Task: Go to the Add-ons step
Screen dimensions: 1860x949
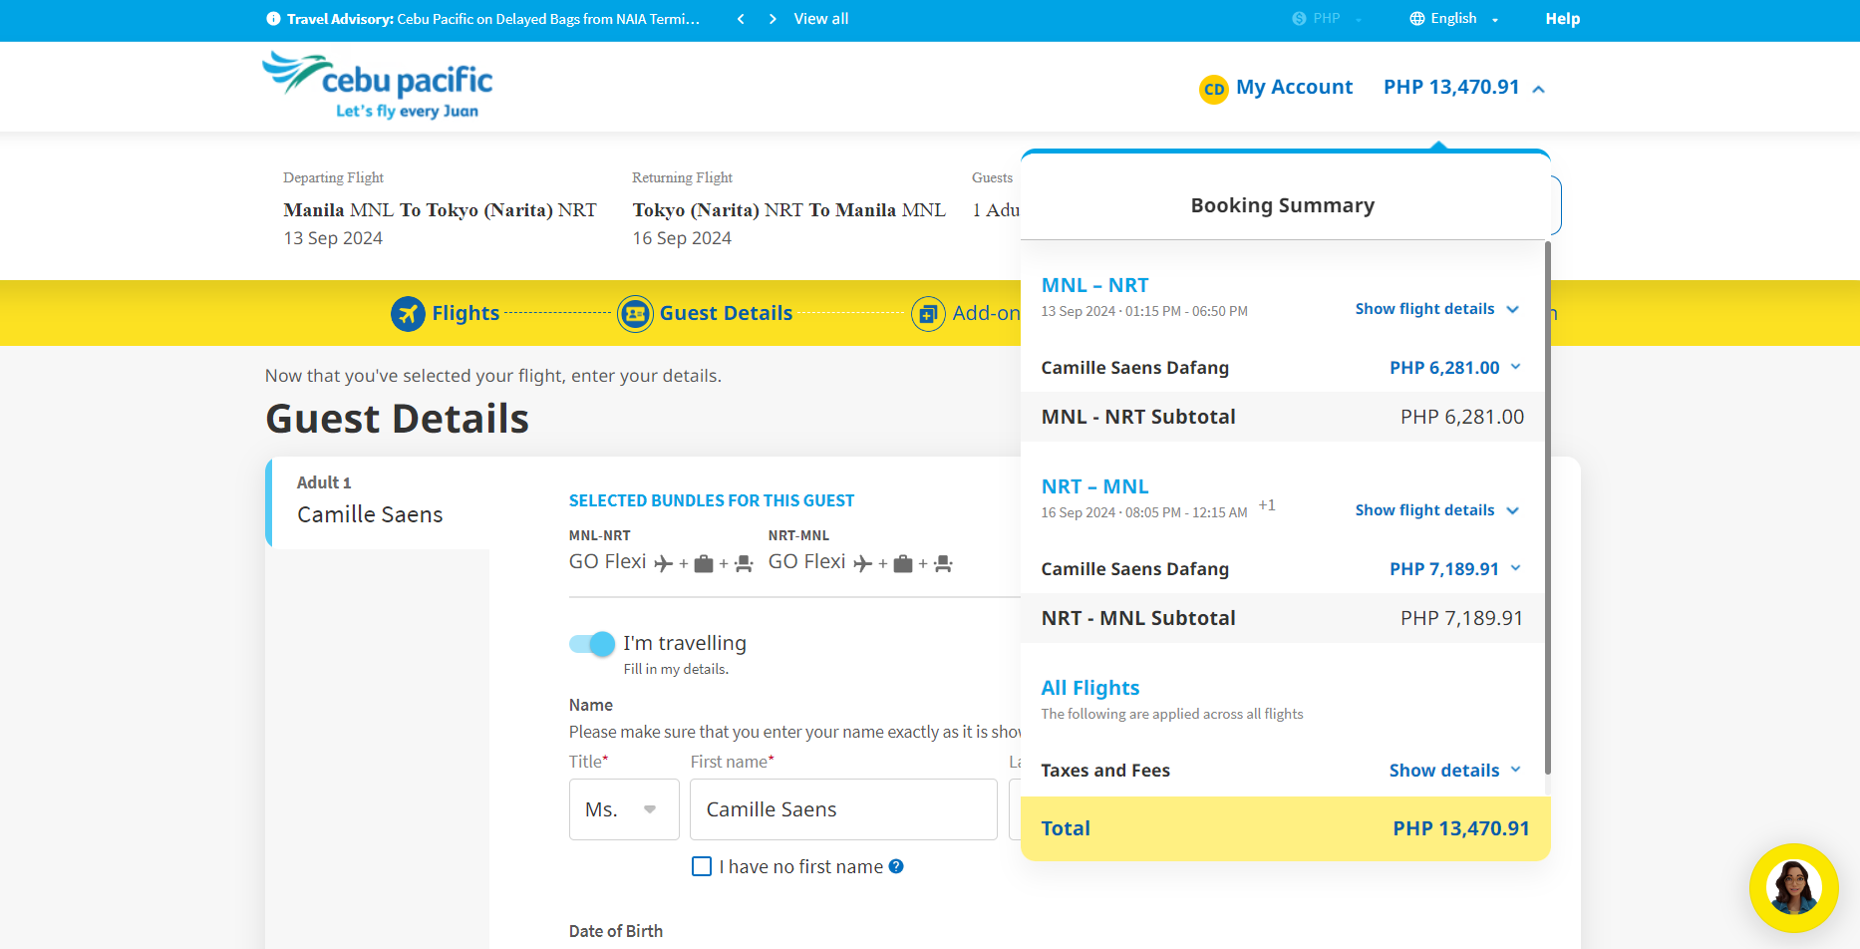Action: (x=966, y=314)
